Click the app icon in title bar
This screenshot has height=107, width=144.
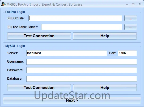[3, 4]
